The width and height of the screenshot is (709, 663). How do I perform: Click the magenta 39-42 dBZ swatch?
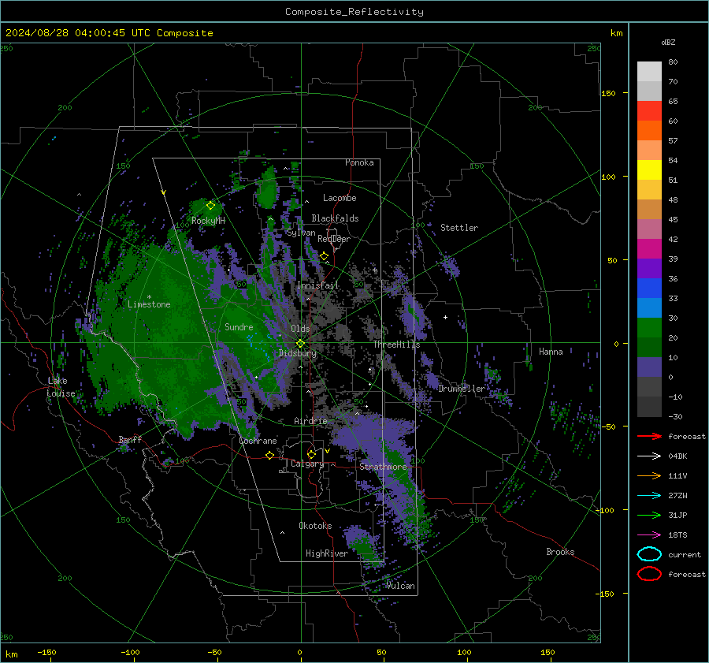tap(649, 249)
